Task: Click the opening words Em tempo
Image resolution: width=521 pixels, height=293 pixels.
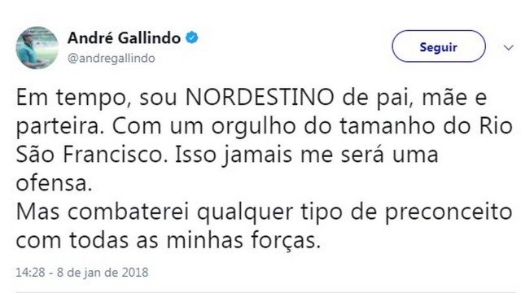Action: pyautogui.click(x=72, y=98)
